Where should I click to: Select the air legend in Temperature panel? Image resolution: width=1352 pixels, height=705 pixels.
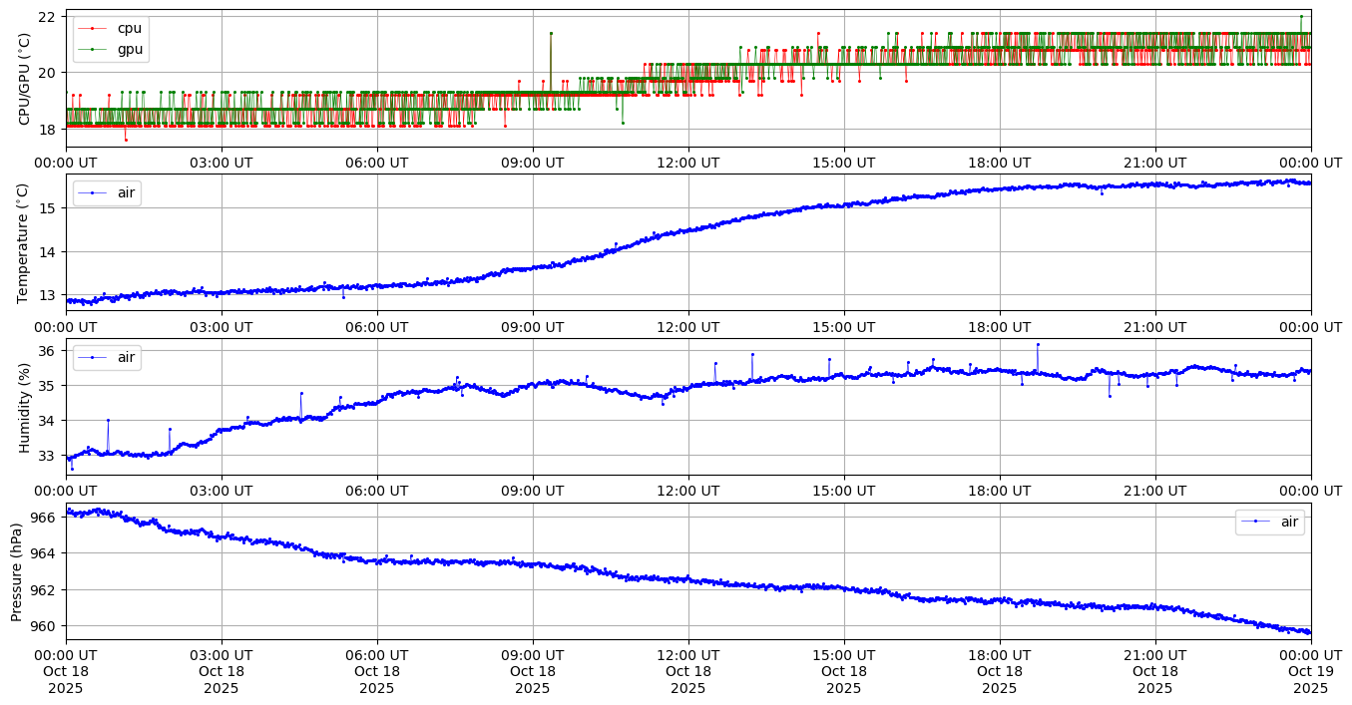(x=106, y=192)
